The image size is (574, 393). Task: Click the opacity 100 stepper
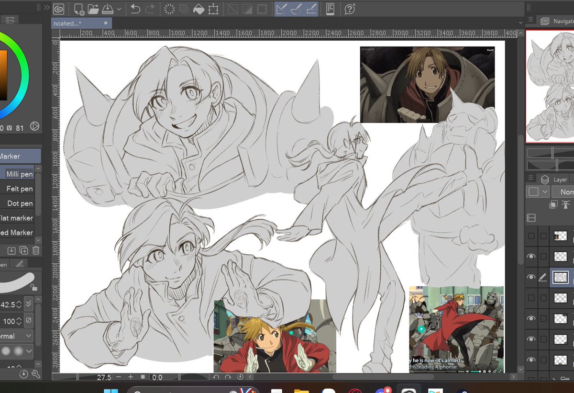19,321
